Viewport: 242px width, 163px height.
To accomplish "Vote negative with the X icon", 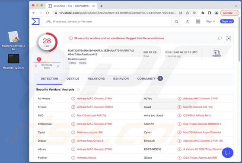I will click(x=36, y=66).
